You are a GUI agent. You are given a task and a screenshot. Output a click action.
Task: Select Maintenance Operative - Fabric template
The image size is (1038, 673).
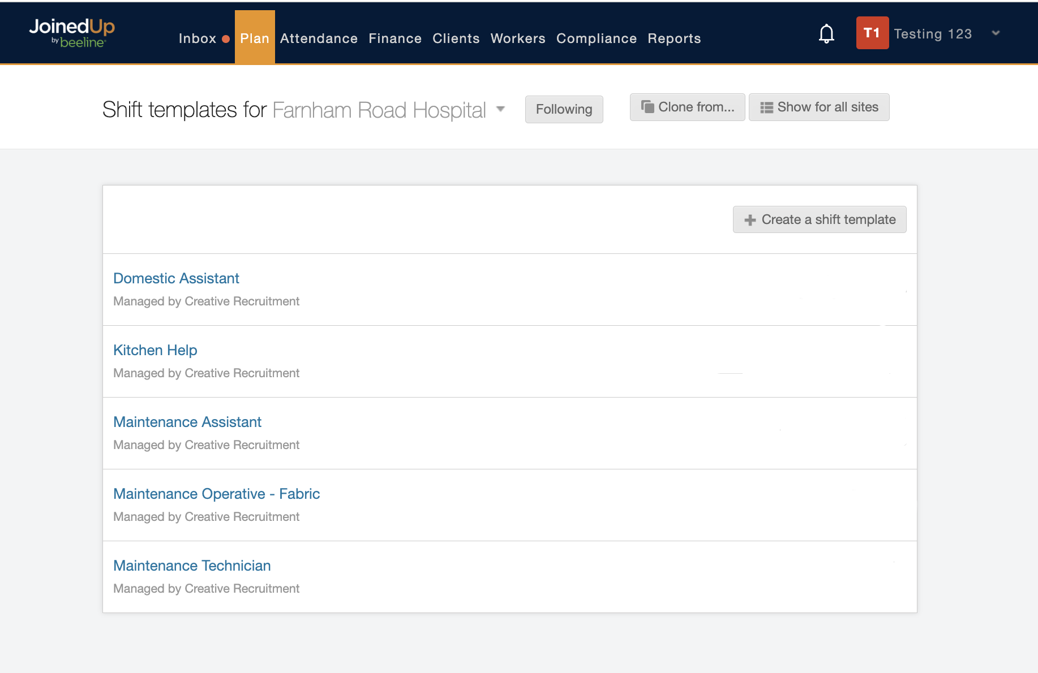(216, 494)
